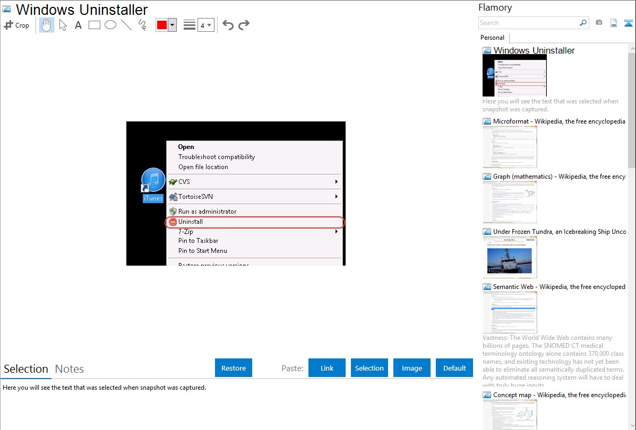The image size is (636, 430).
Task: Click the Restore button
Action: (x=234, y=368)
